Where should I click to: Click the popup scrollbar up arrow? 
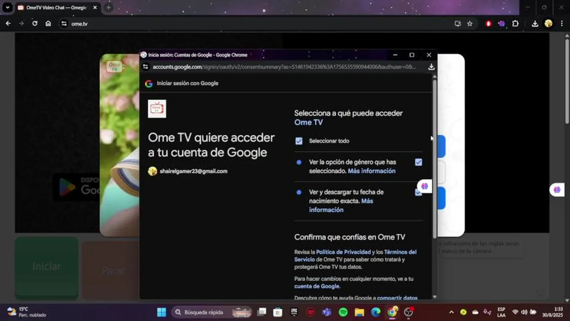(x=434, y=77)
